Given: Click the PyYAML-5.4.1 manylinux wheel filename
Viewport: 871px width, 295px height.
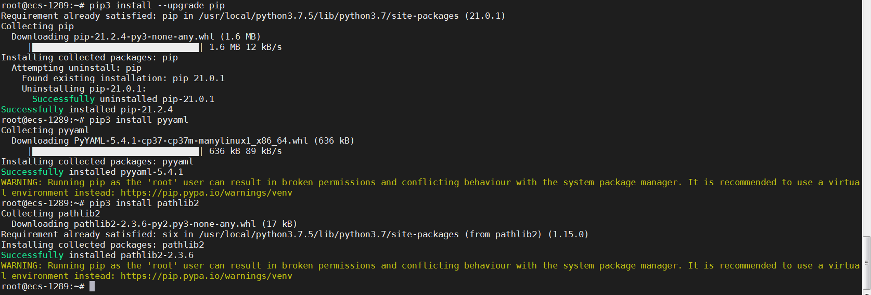Looking at the screenshot, I should click(190, 141).
